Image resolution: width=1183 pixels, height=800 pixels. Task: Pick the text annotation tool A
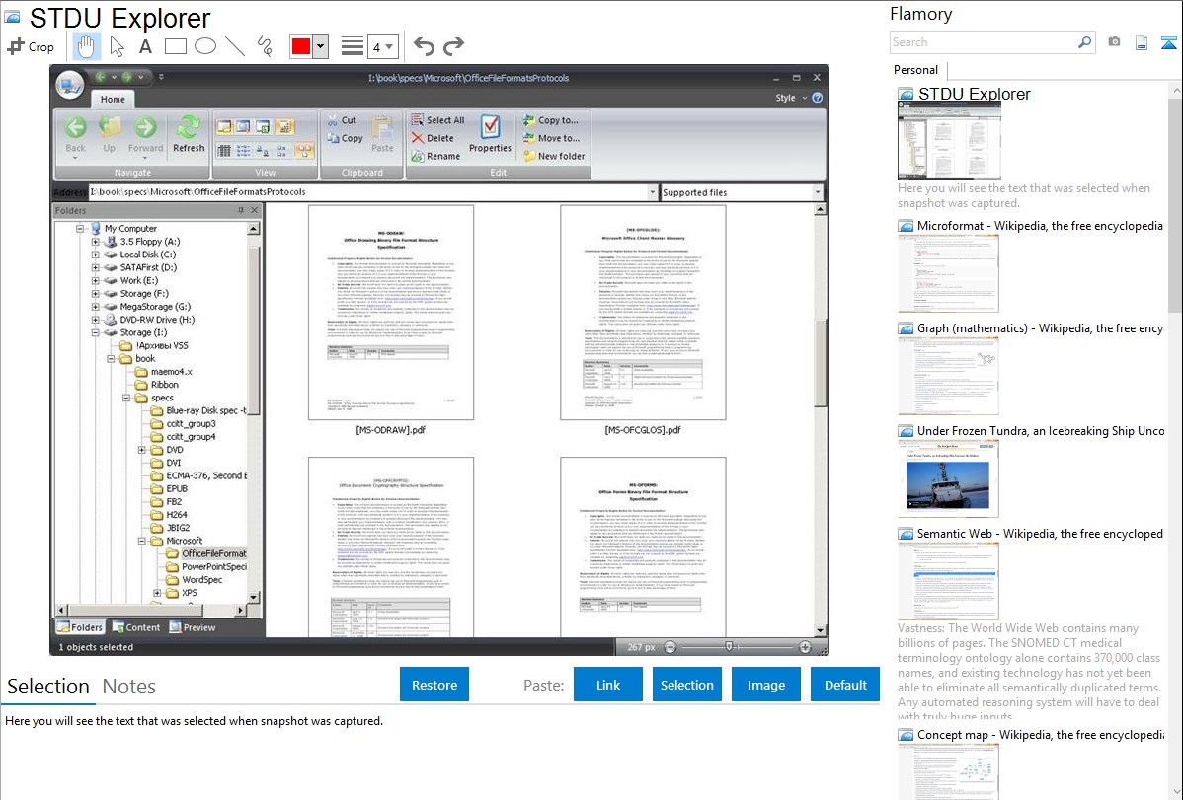coord(145,46)
